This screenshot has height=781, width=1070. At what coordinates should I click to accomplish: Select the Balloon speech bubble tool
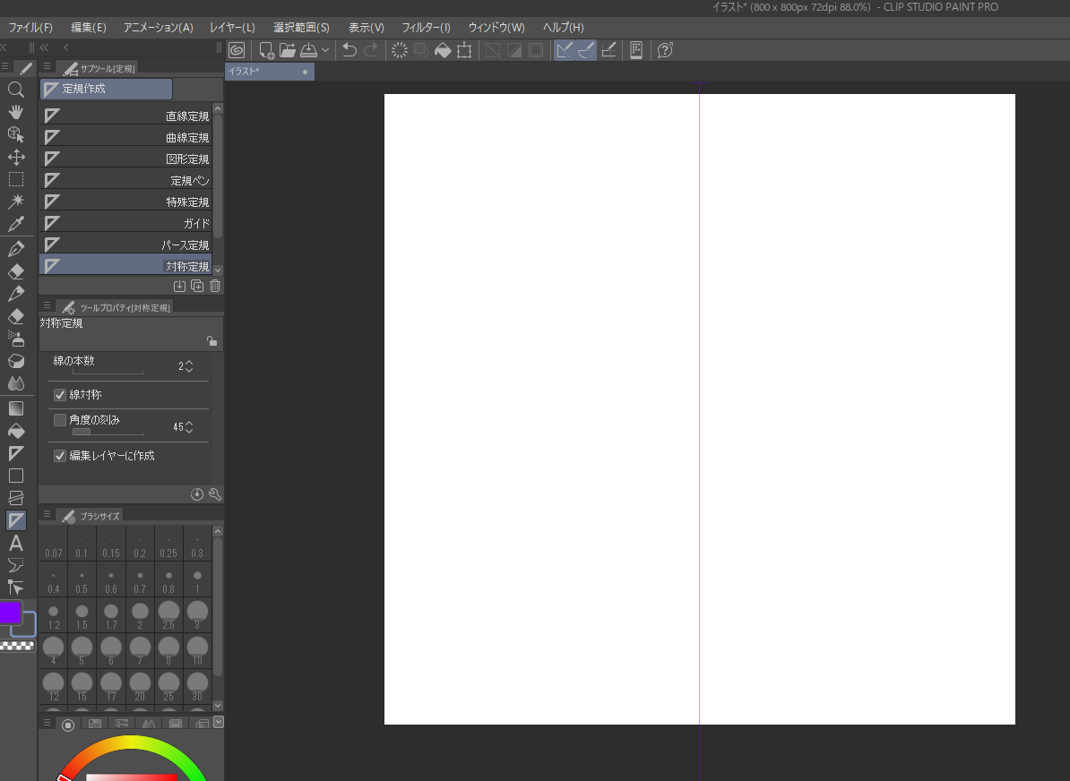[16, 565]
